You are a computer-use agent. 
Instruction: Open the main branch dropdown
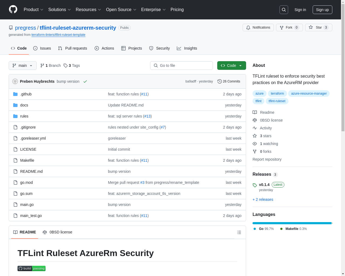click(x=23, y=65)
